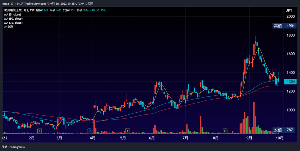Click the 1200 price axis label
This screenshot has height=151, width=300.
click(290, 91)
